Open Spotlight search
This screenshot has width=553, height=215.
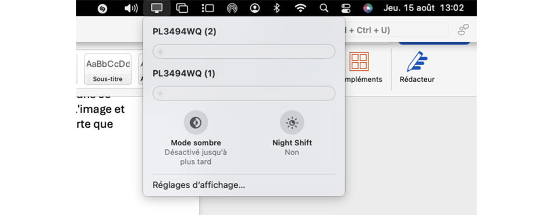click(324, 8)
